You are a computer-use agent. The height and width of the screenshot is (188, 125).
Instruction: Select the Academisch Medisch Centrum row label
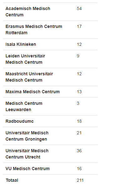pyautogui.click(x=28, y=12)
